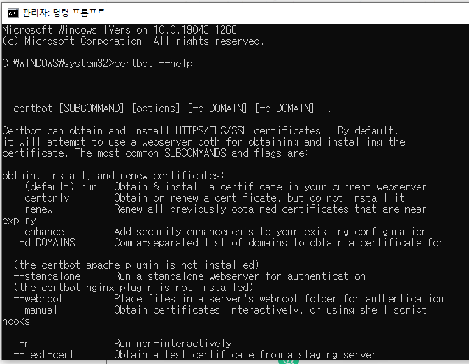The image size is (469, 364).
Task: Click the Microsoft Corporation copyright line
Action: [133, 41]
